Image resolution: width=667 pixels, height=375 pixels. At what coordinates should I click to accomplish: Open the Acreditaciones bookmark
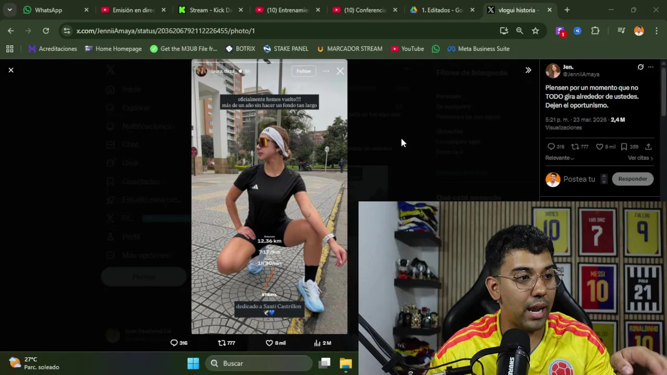pos(53,48)
